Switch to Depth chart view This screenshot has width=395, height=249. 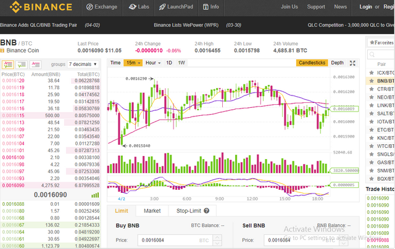tap(337, 63)
